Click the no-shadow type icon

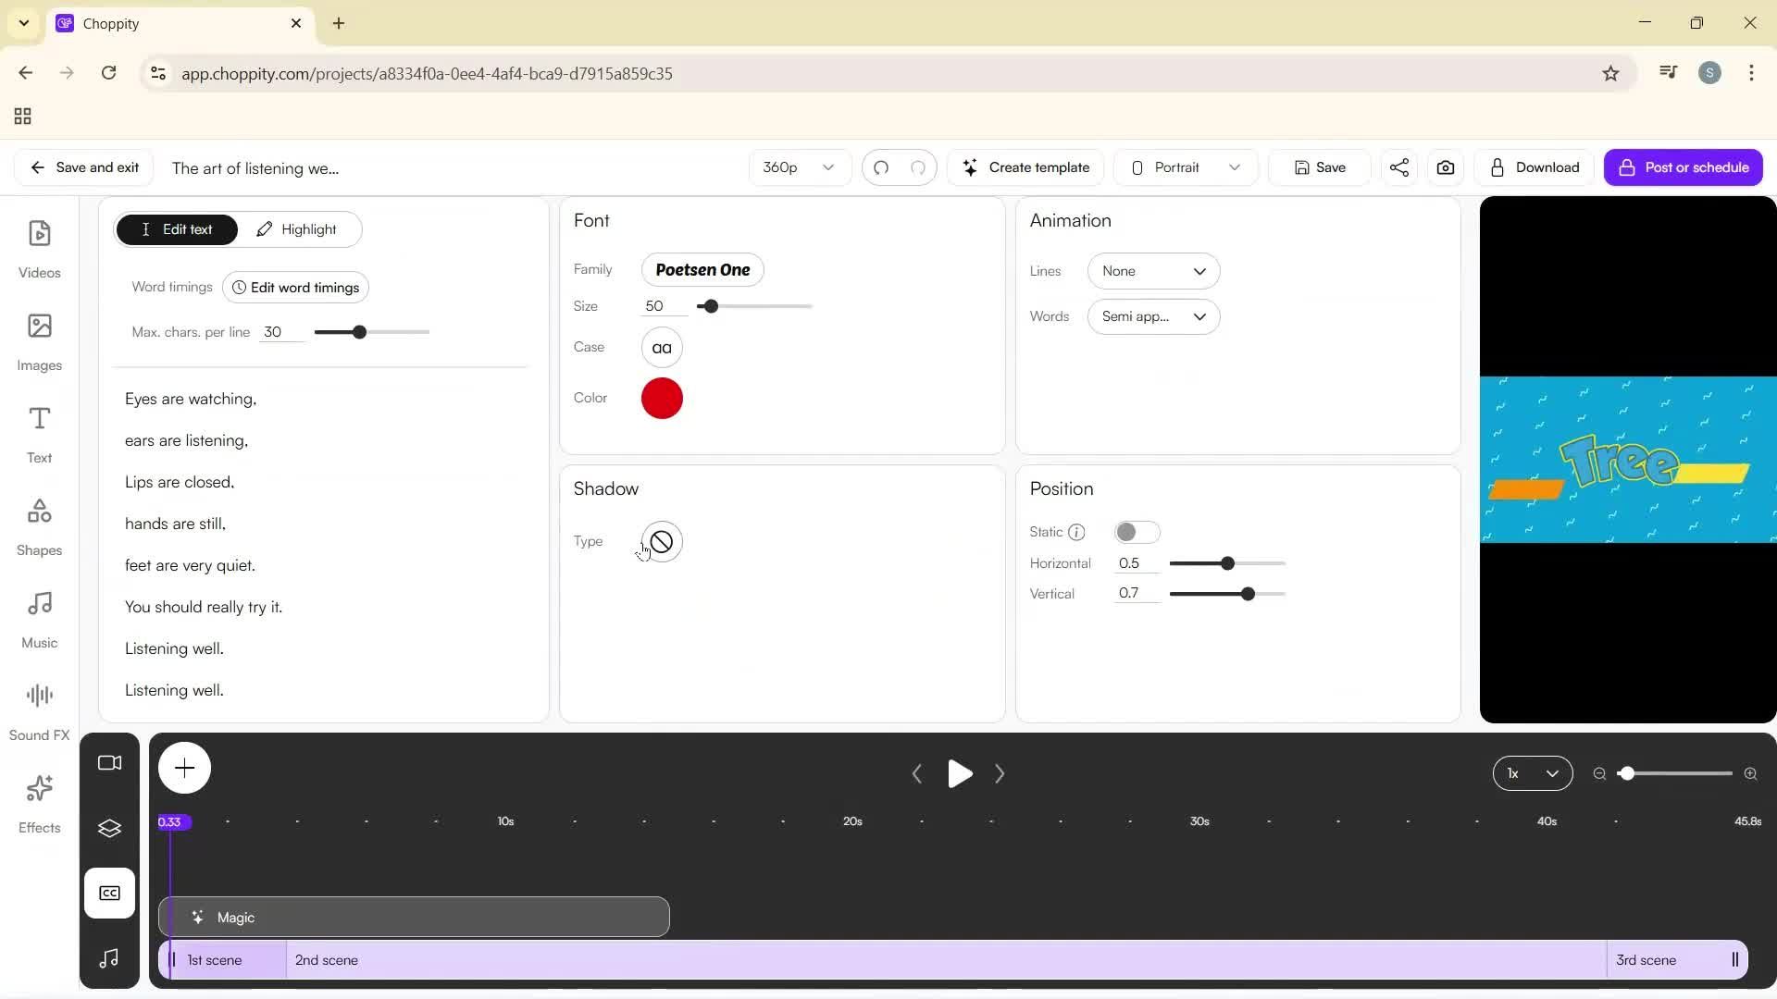(x=661, y=542)
